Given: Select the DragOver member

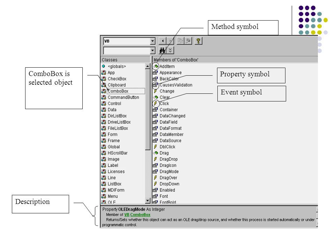Looking at the screenshot, I should [168, 178].
